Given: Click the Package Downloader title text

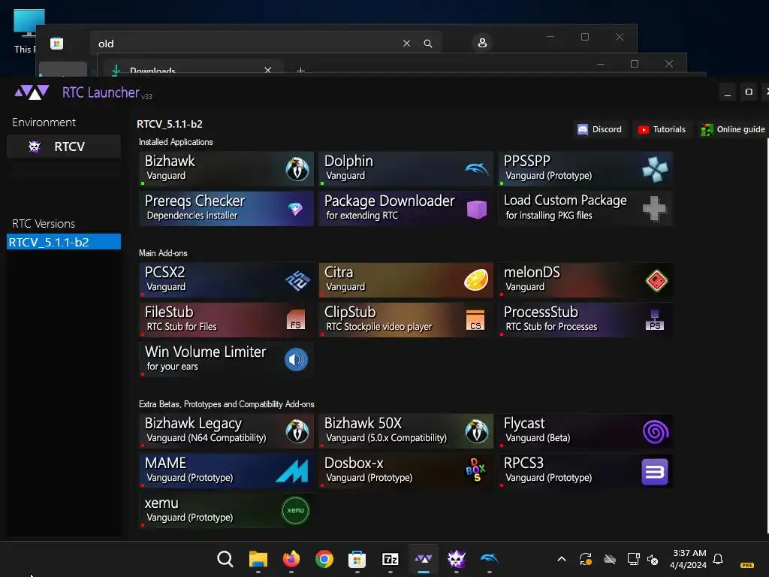Looking at the screenshot, I should [390, 201].
